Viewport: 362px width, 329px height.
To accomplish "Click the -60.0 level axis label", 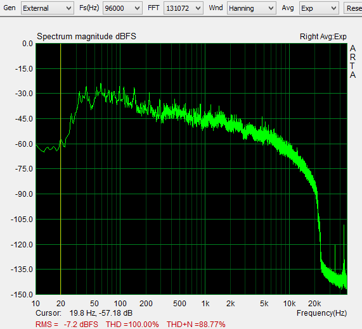I will (x=24, y=144).
